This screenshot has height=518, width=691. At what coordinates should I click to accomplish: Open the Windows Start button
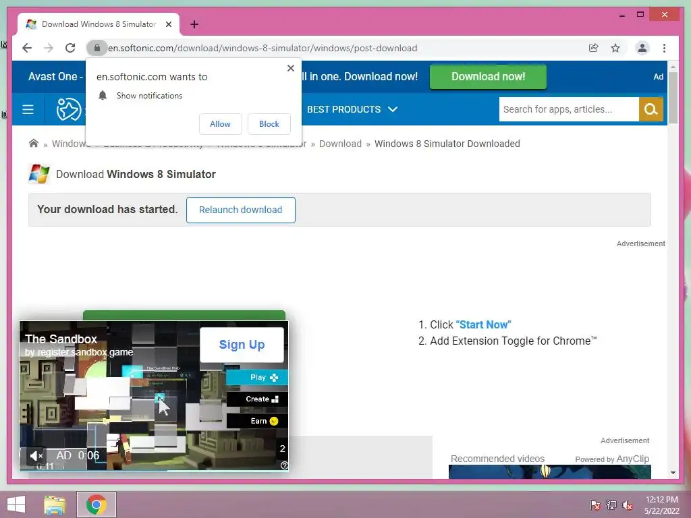(16, 505)
